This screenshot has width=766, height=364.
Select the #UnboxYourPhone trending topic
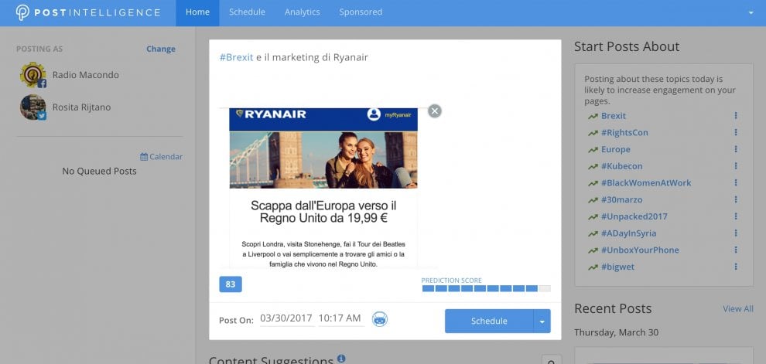(639, 250)
